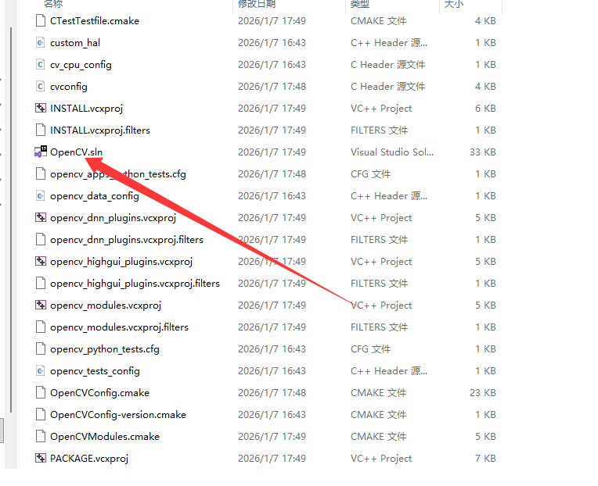Screen dimensions: 598x486
Task: Select the PACKAGE.vcxproj file name
Action: (x=89, y=459)
